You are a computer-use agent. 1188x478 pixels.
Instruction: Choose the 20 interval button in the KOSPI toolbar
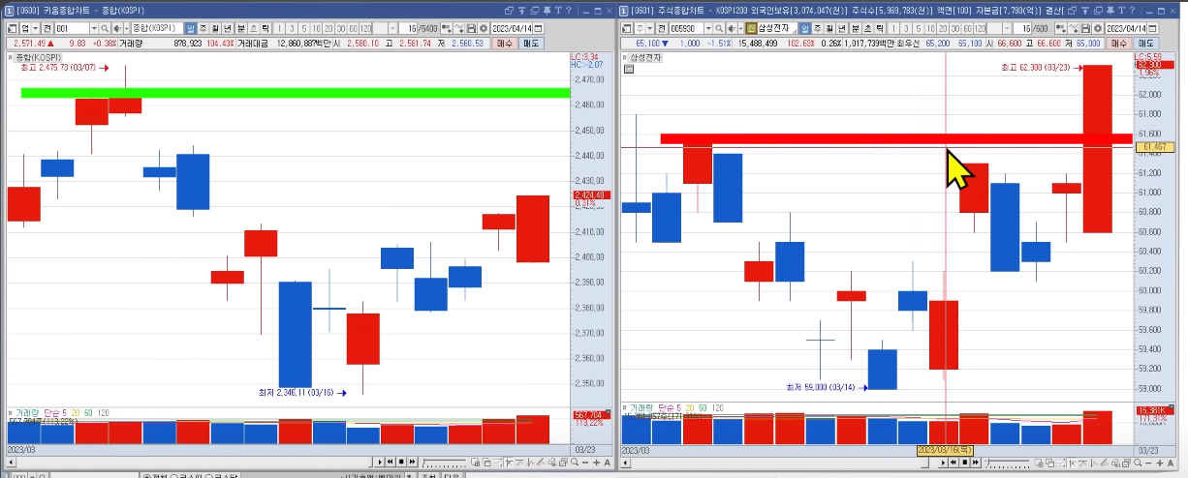328,28
